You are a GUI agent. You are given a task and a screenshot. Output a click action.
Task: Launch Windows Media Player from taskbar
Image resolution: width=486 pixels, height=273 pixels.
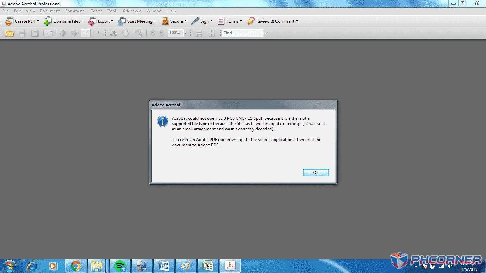[x=53, y=266]
